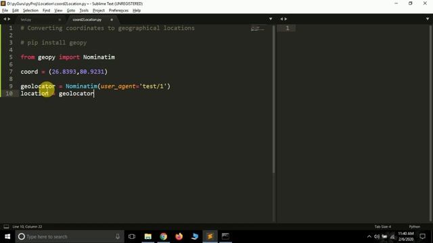The image size is (433, 243).
Task: Change the Python syntax selector
Action: point(415,227)
